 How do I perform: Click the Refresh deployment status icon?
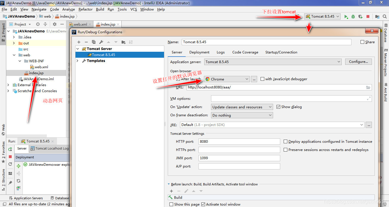(x=19, y=181)
